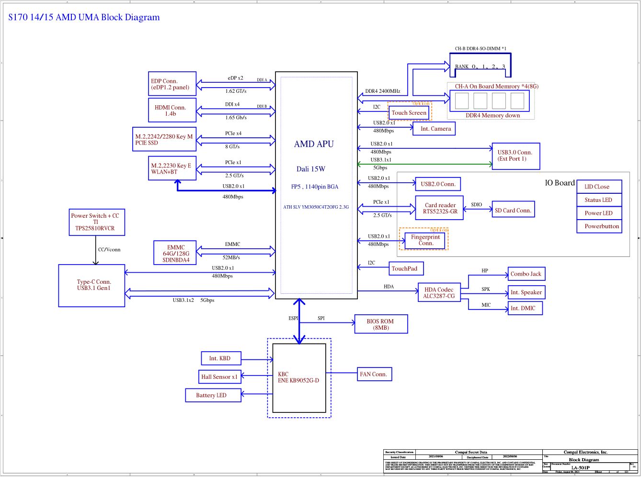Select the Power Switch + CC TPS25810RVCR block
The width and height of the screenshot is (641, 477).
pyautogui.click(x=97, y=222)
